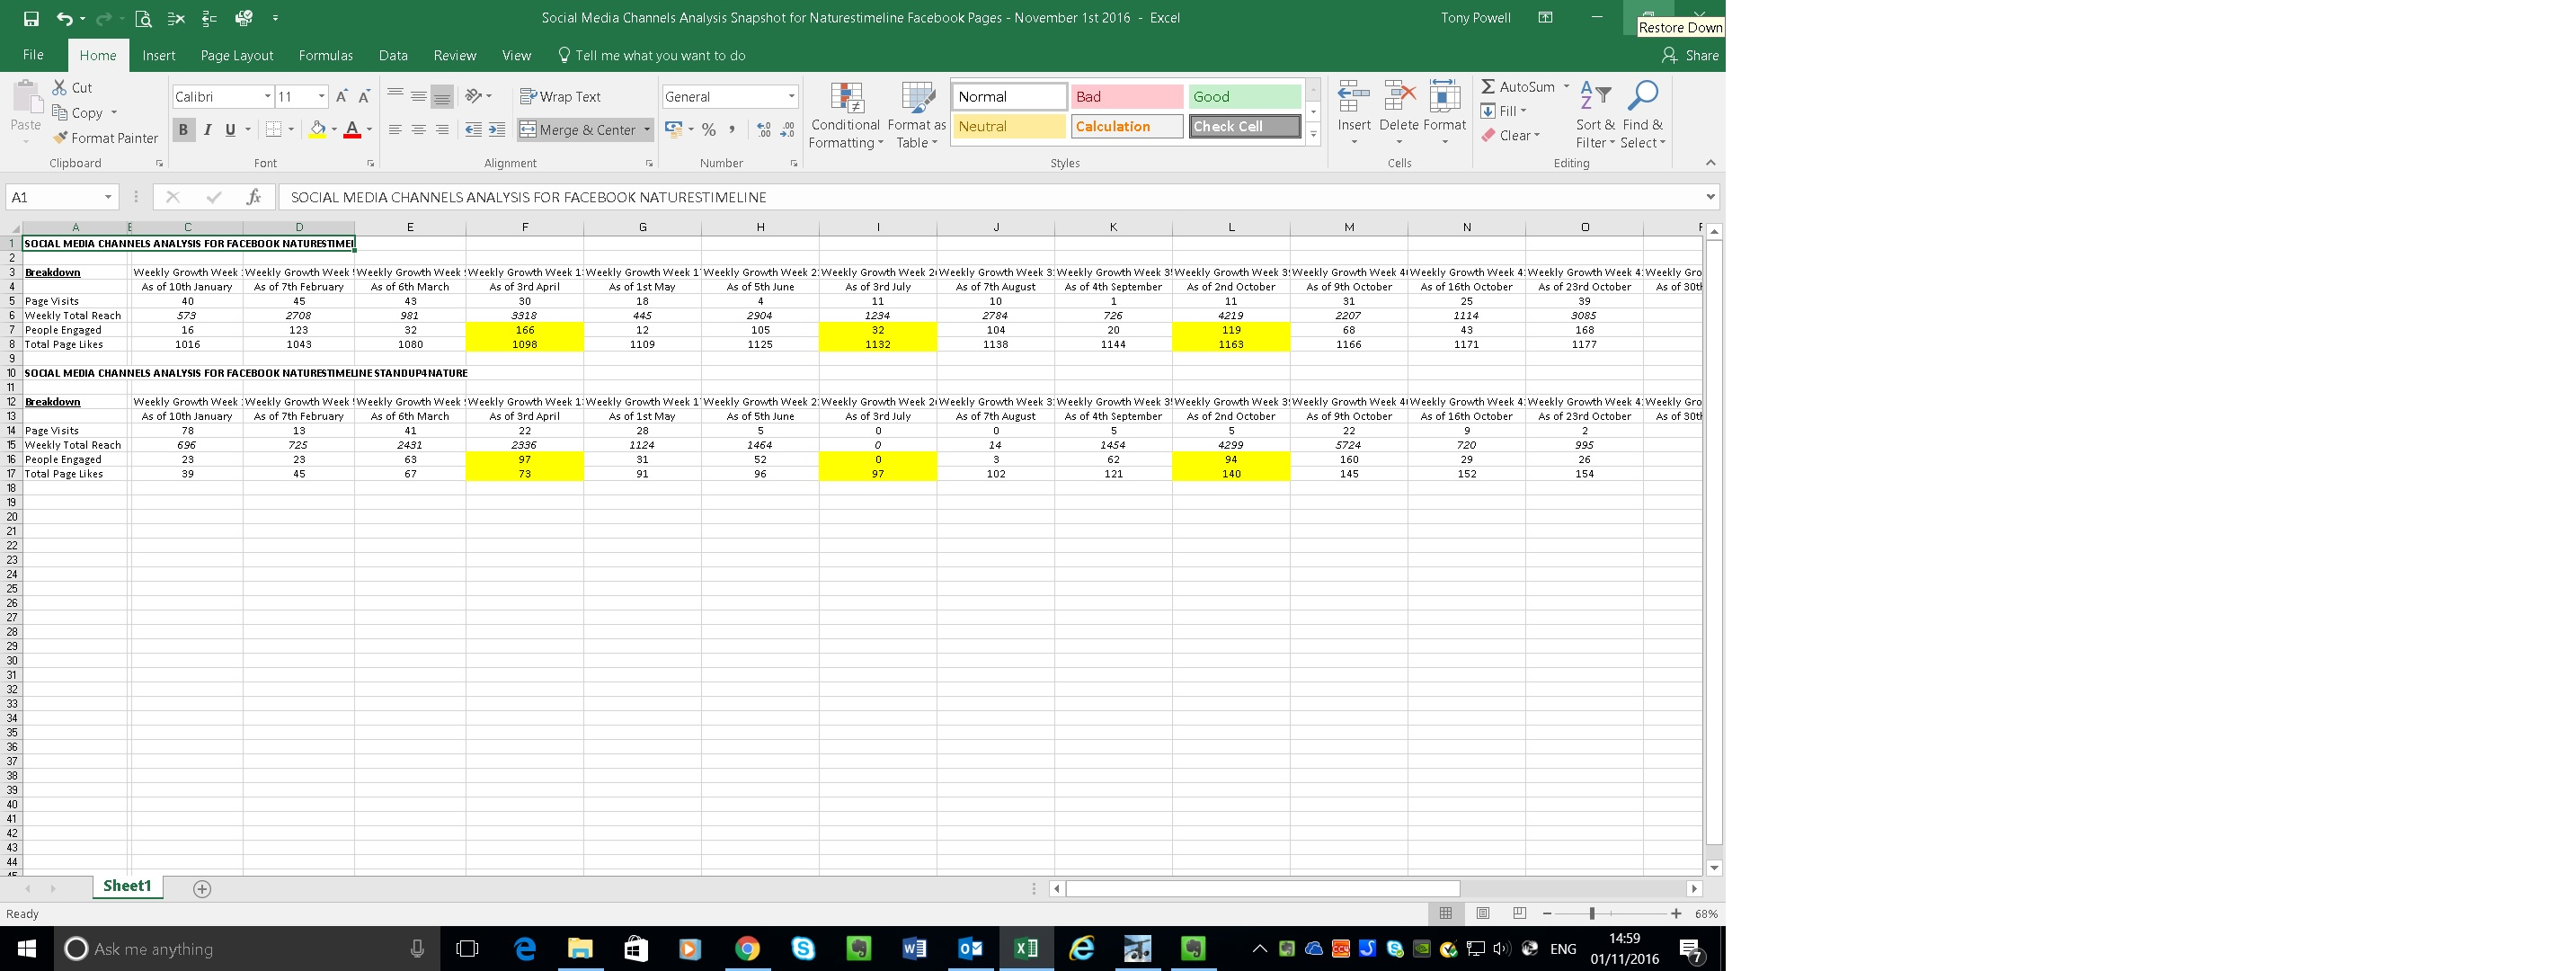Click the AutoSum sigma icon
Screen dimensions: 2576x971
(x=1488, y=87)
